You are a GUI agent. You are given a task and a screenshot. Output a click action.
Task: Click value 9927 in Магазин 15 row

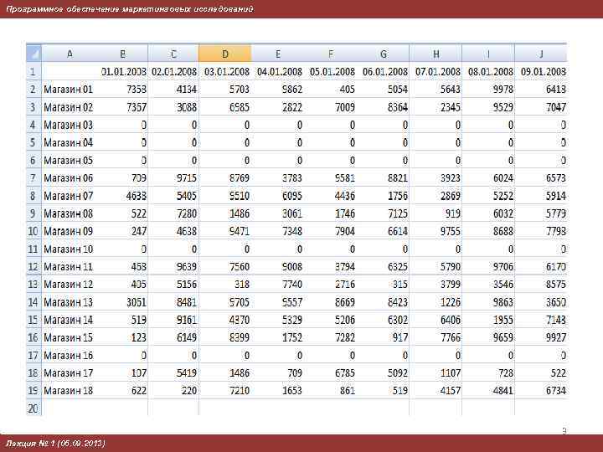(556, 337)
